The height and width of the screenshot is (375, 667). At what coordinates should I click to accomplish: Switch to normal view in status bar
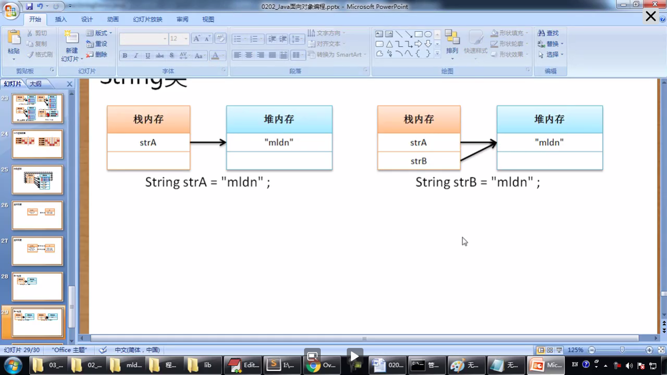pos(541,351)
